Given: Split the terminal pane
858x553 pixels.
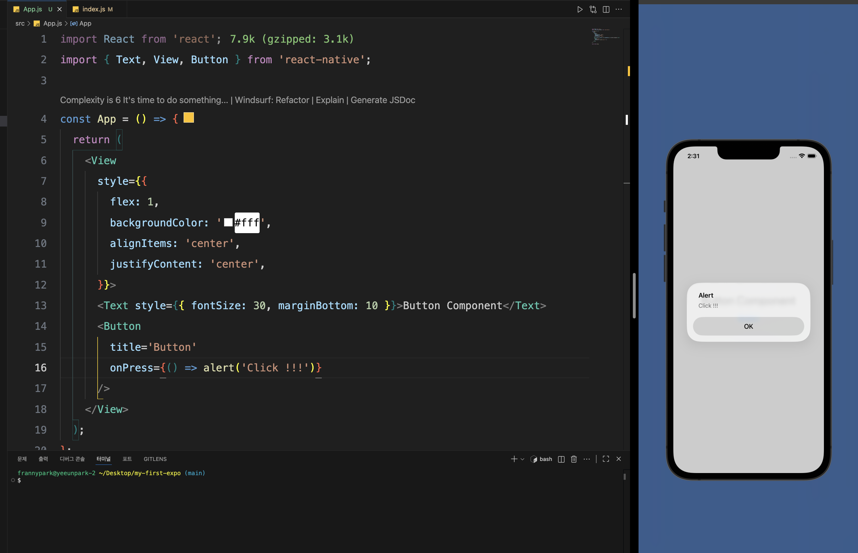Looking at the screenshot, I should pyautogui.click(x=561, y=459).
